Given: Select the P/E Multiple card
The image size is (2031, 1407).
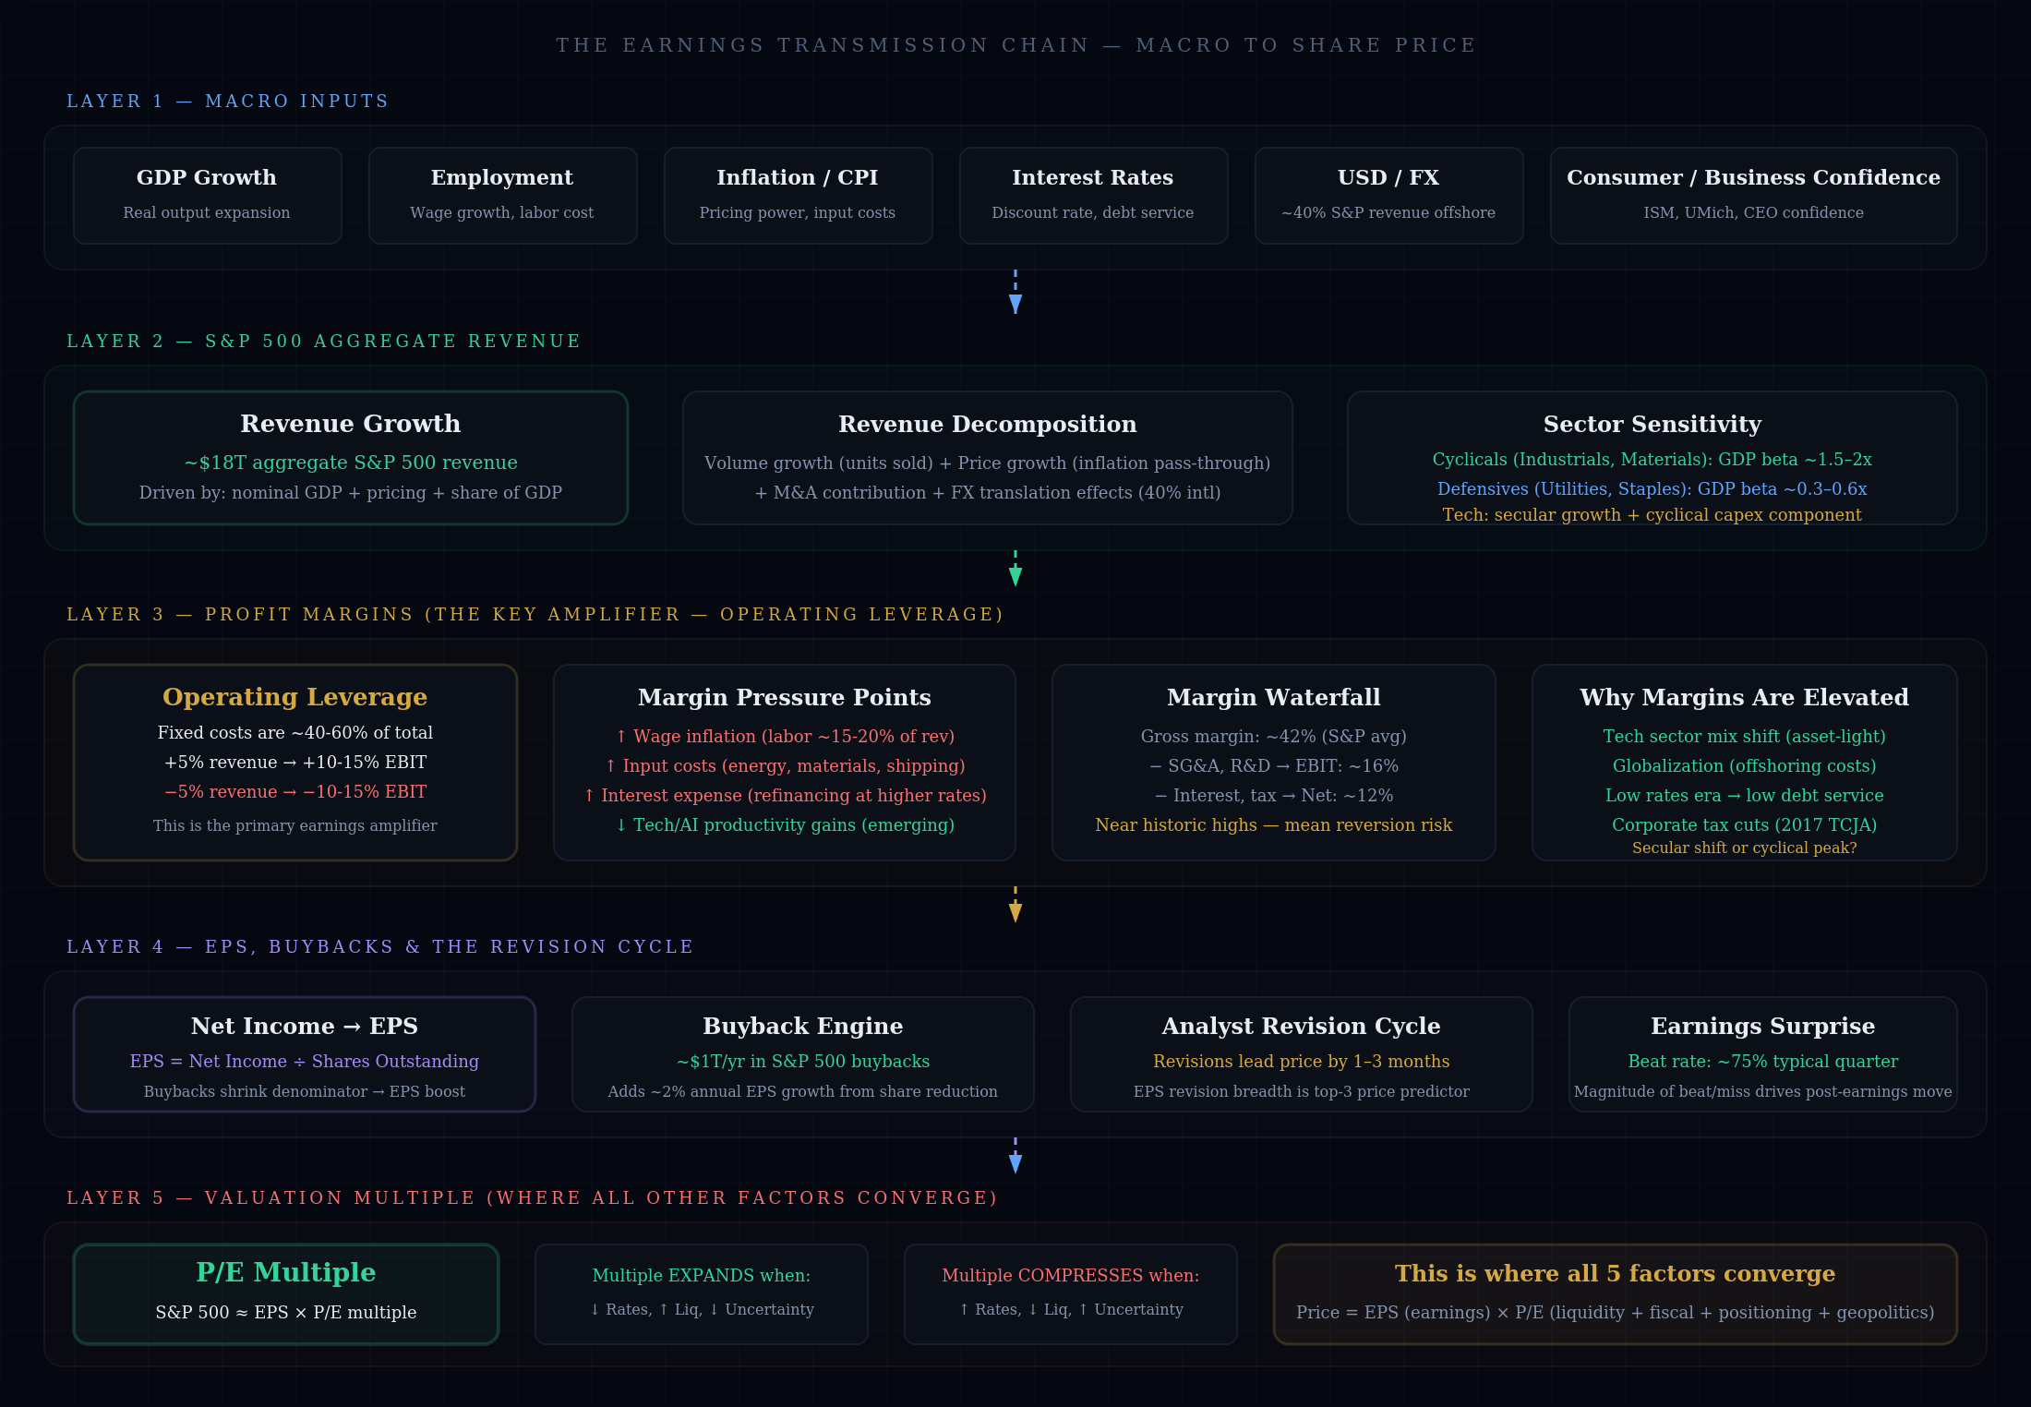Looking at the screenshot, I should click(x=286, y=1293).
